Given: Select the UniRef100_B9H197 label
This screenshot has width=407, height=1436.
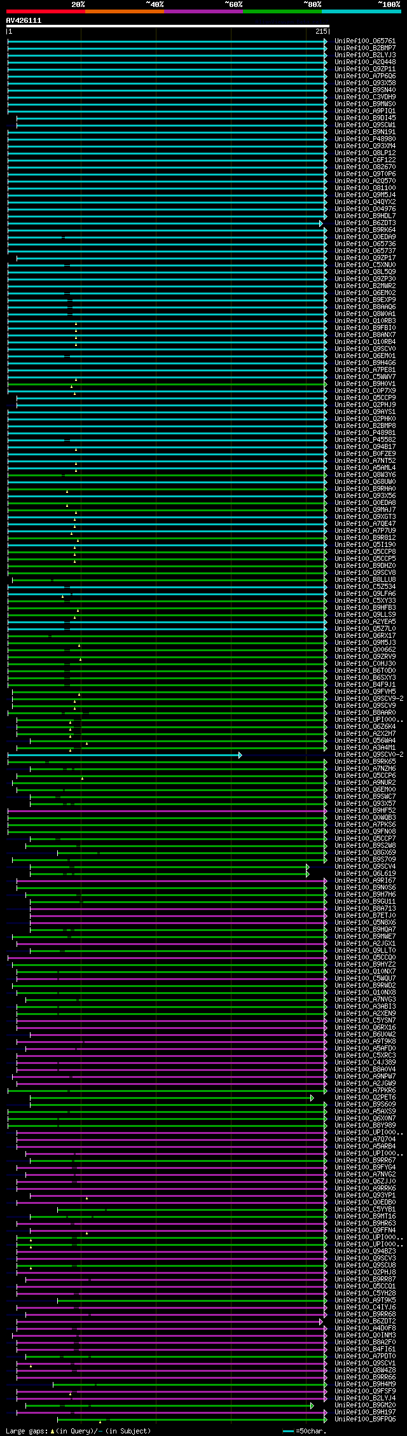Looking at the screenshot, I should tap(365, 1412).
